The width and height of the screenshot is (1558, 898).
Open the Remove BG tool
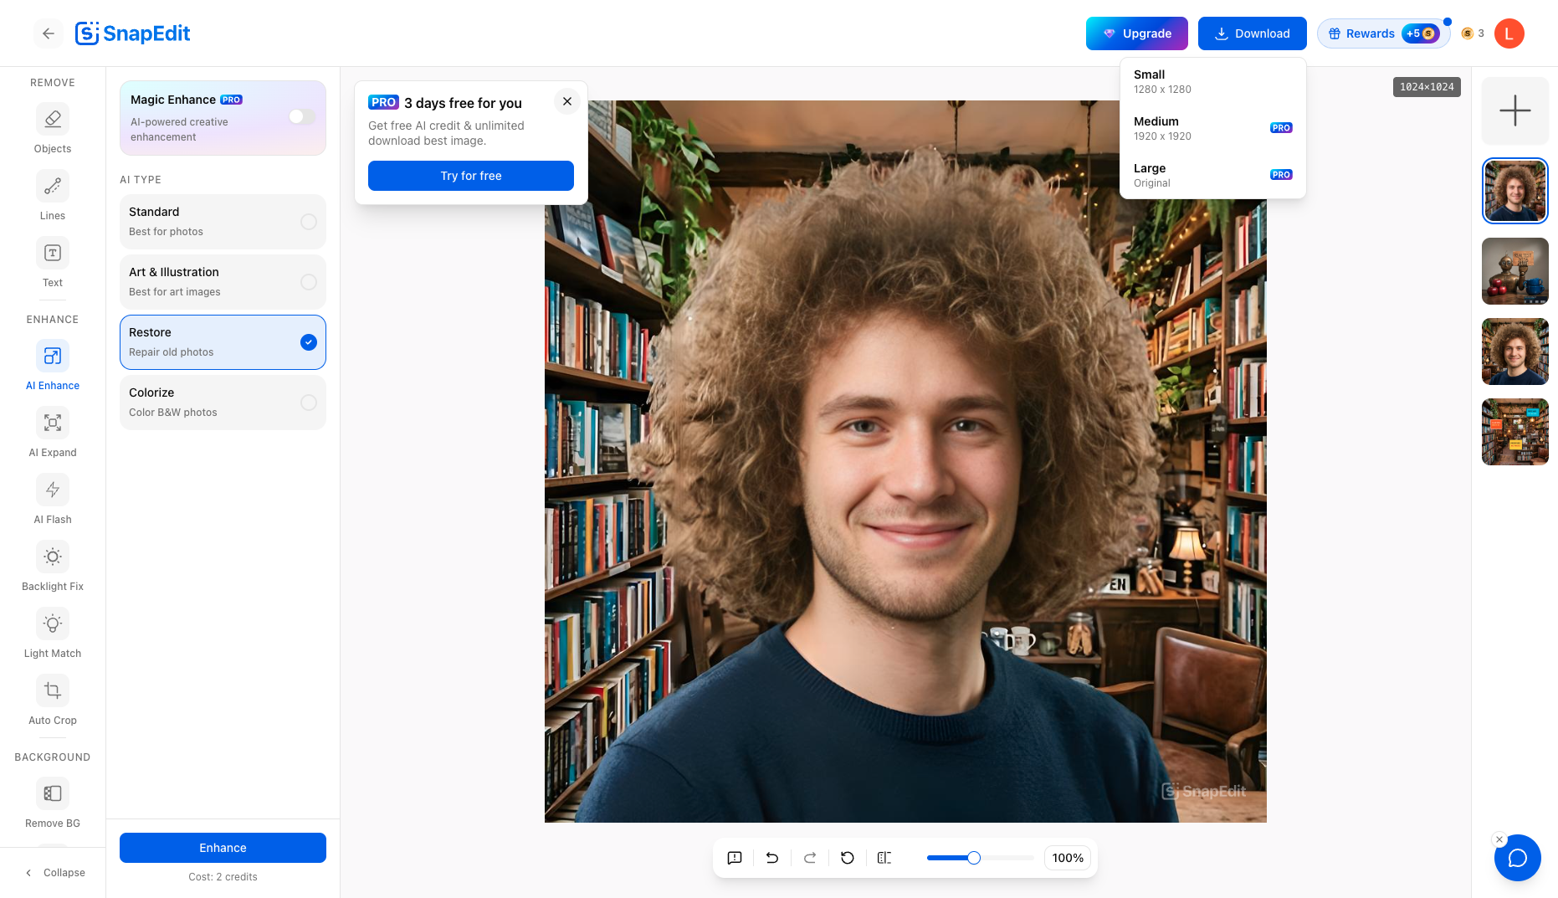pos(53,803)
